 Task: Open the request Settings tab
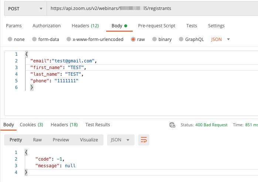[x=216, y=26]
